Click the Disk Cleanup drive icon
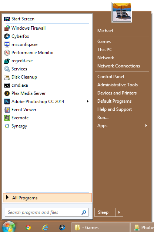This screenshot has width=154, height=232. 7,77
